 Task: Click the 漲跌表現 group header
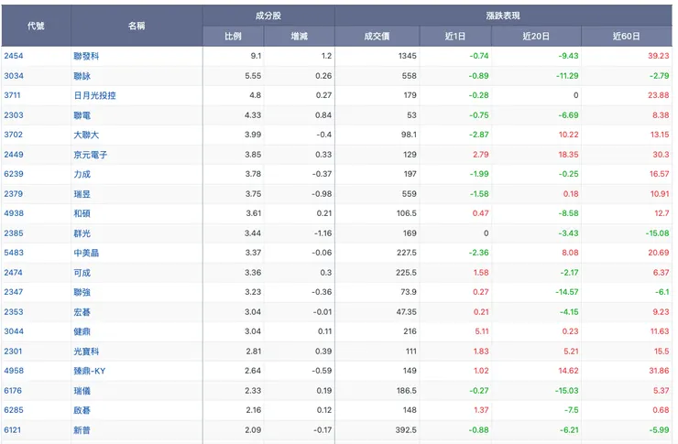click(503, 16)
